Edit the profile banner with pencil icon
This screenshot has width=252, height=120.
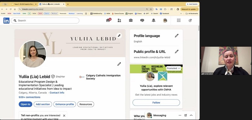pyautogui.click(x=119, y=36)
